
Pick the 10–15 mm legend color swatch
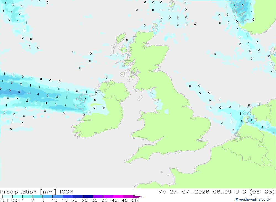point(58,196)
